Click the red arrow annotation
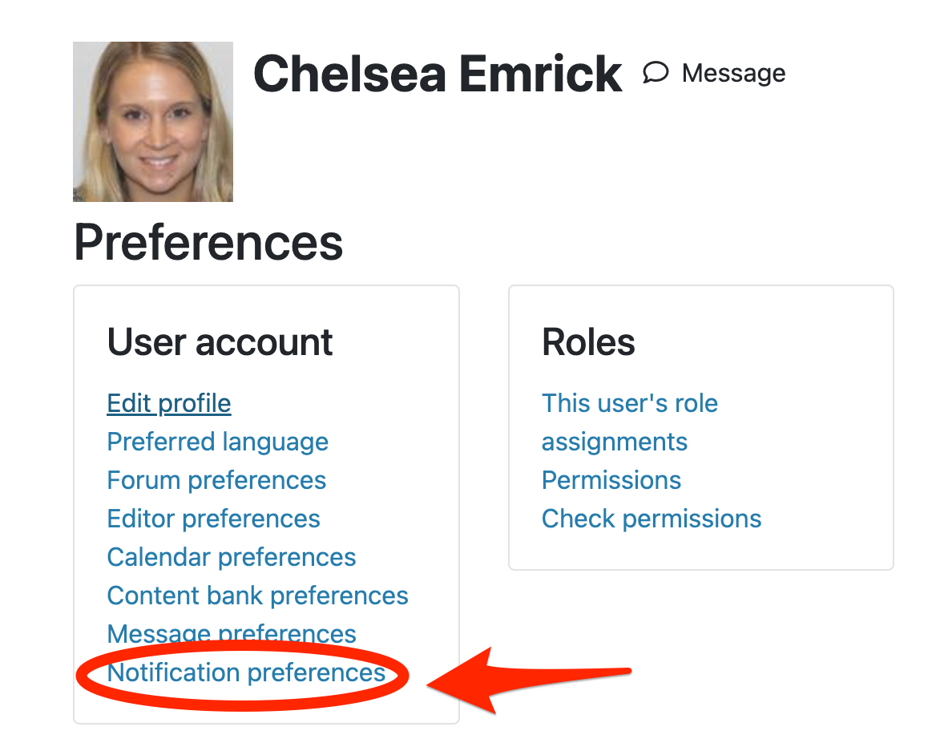This screenshot has height=747, width=928. [528, 680]
